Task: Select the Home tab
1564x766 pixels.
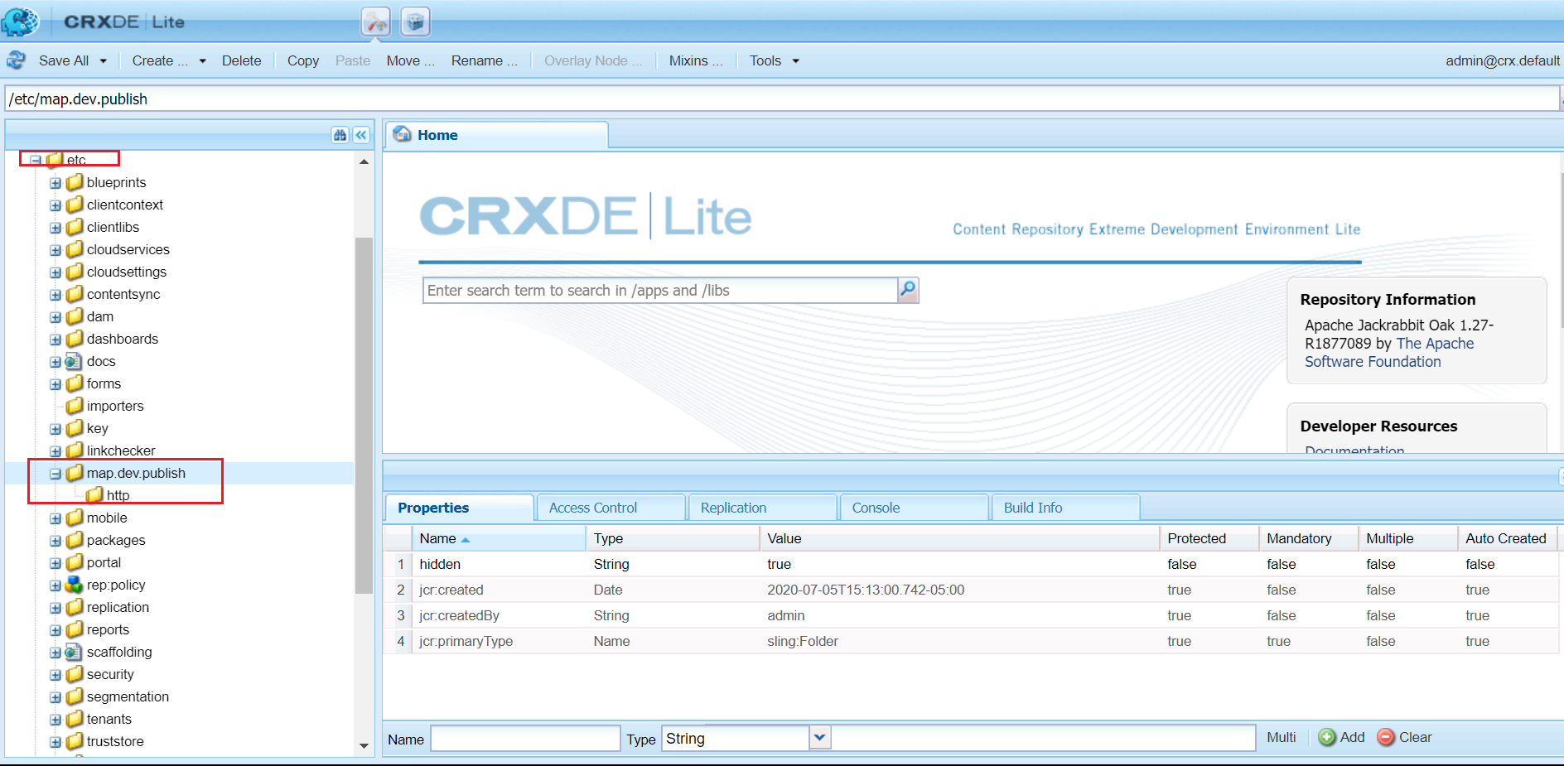Action: [497, 135]
